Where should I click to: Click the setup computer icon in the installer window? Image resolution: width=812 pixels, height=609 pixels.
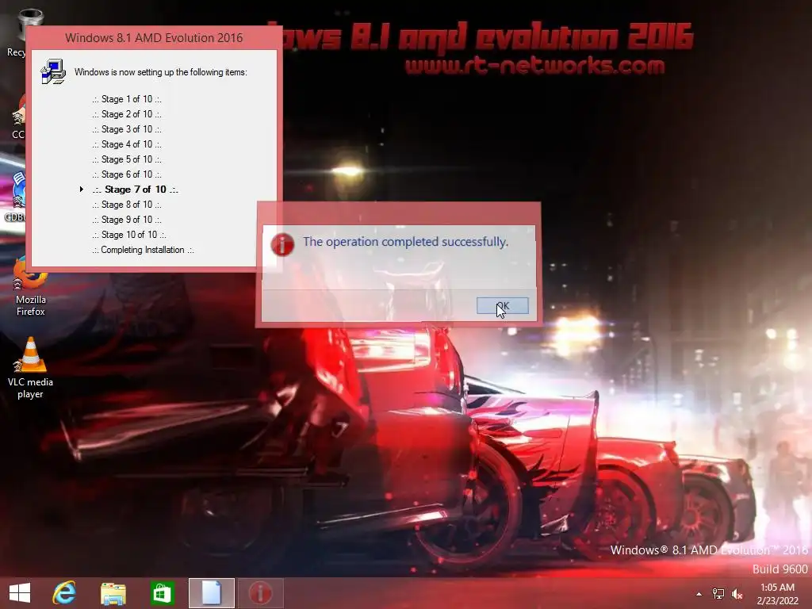pos(53,71)
